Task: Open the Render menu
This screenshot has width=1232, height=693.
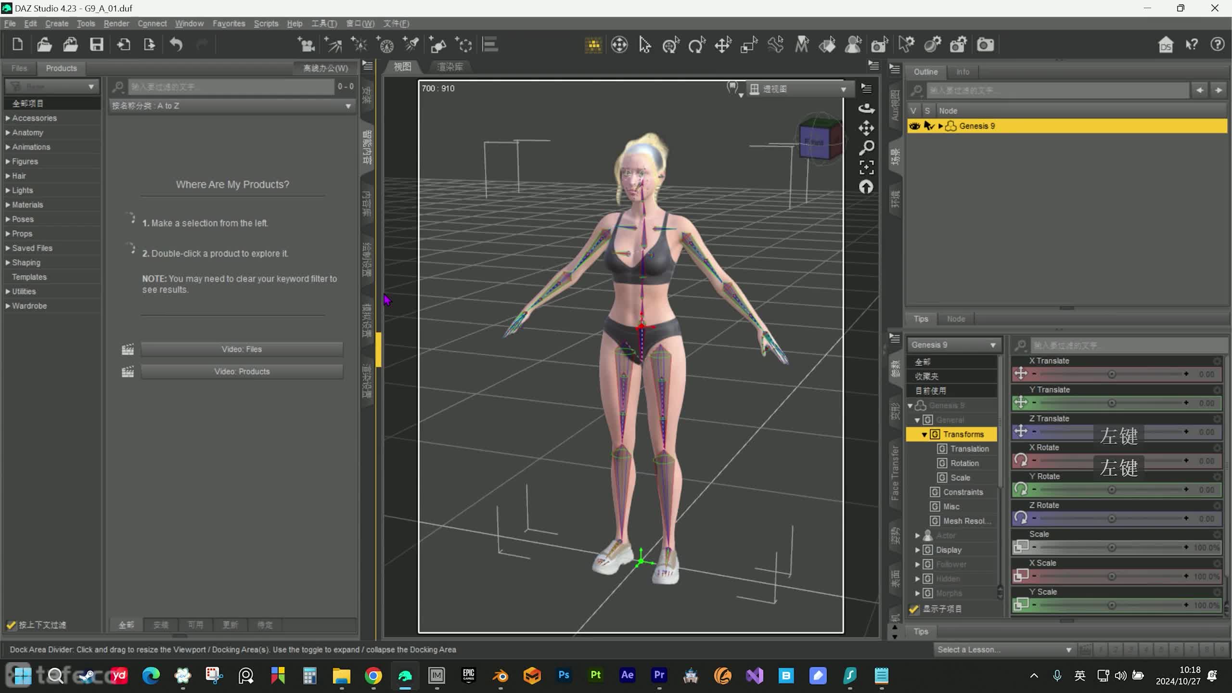Action: [116, 23]
